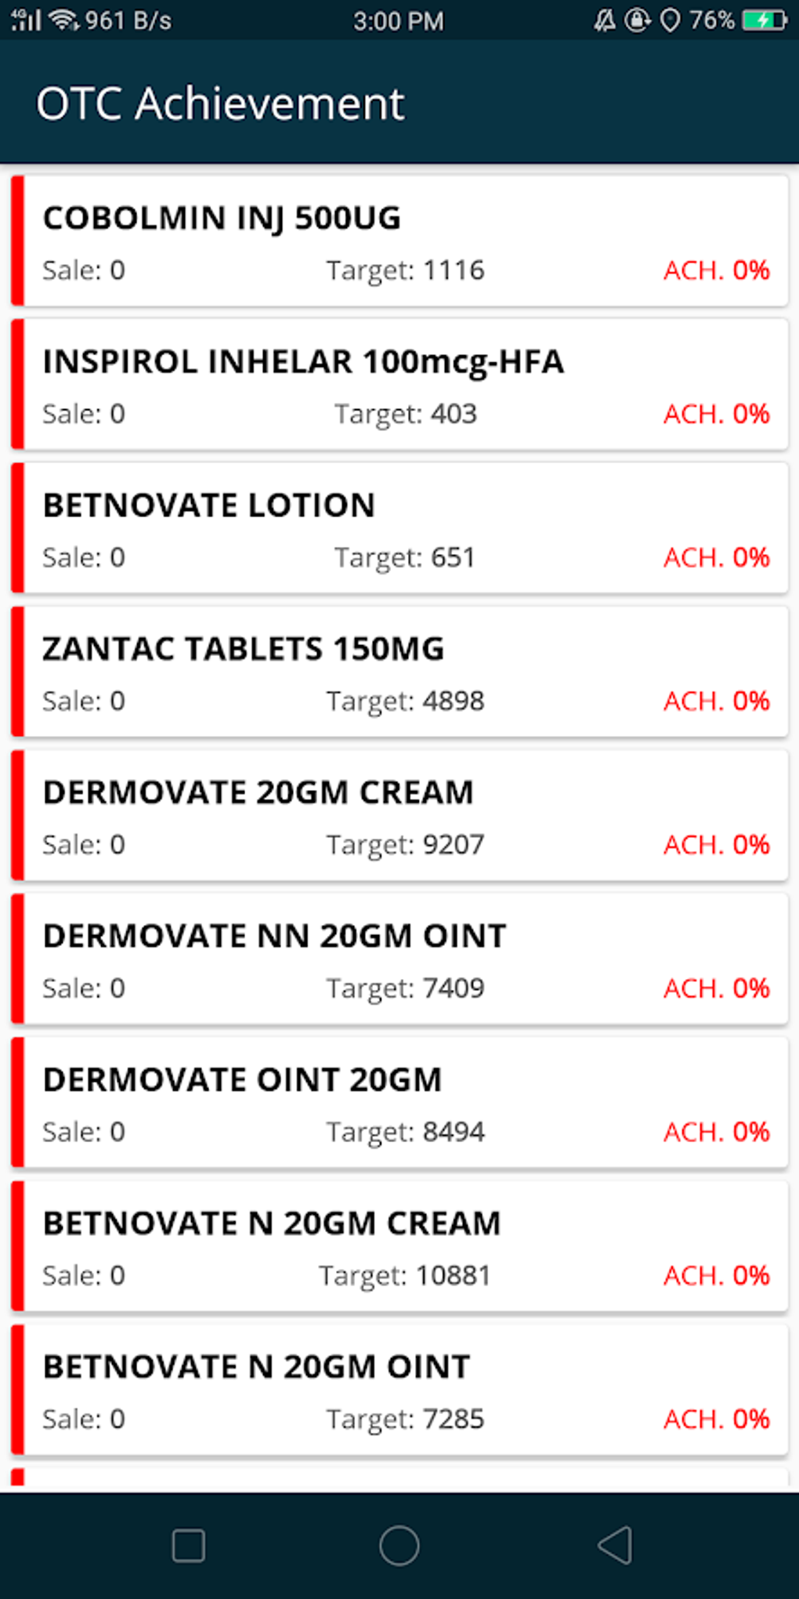Open the BETNOVATE LOTION card
The width and height of the screenshot is (799, 1599).
tap(399, 528)
